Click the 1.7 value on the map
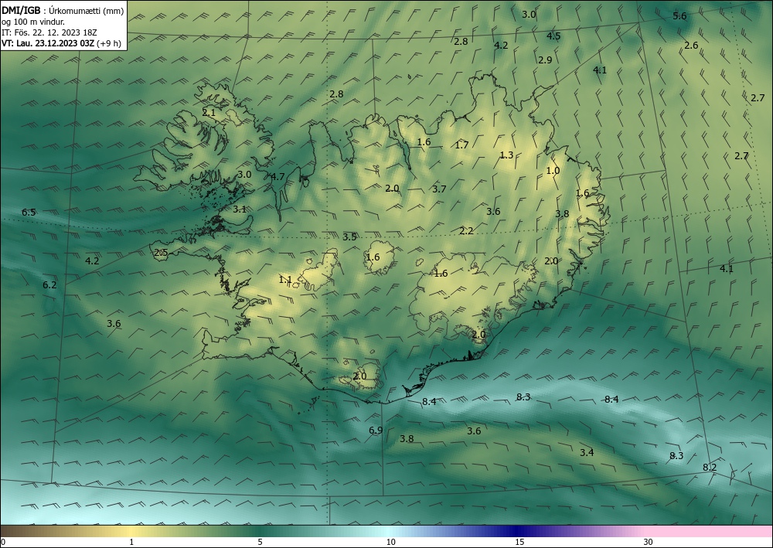 point(461,145)
